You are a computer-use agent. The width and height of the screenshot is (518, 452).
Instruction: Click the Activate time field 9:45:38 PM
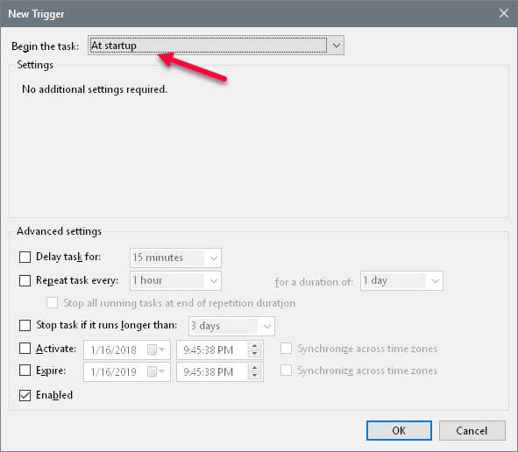pos(212,350)
